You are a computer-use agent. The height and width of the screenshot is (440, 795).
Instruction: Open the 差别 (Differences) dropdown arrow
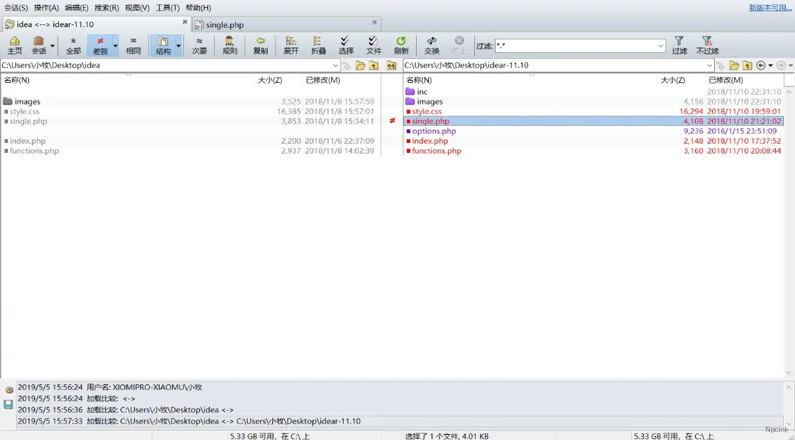coord(115,46)
